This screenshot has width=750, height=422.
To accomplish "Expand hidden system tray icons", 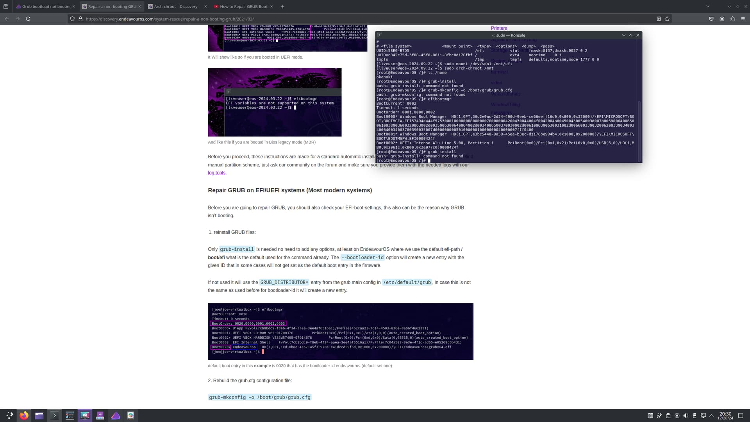I will tap(711, 416).
